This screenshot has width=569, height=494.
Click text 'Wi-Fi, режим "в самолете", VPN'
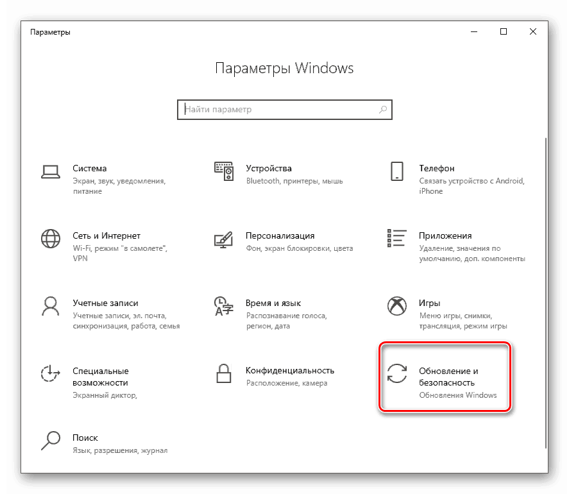tap(120, 253)
